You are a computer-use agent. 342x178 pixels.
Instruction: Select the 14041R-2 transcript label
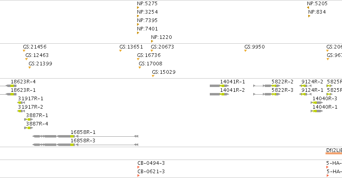[x=233, y=90]
